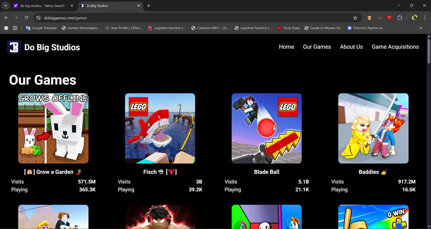The height and width of the screenshot is (229, 431).
Task: Open Chrome's three-dot menu
Action: (425, 18)
